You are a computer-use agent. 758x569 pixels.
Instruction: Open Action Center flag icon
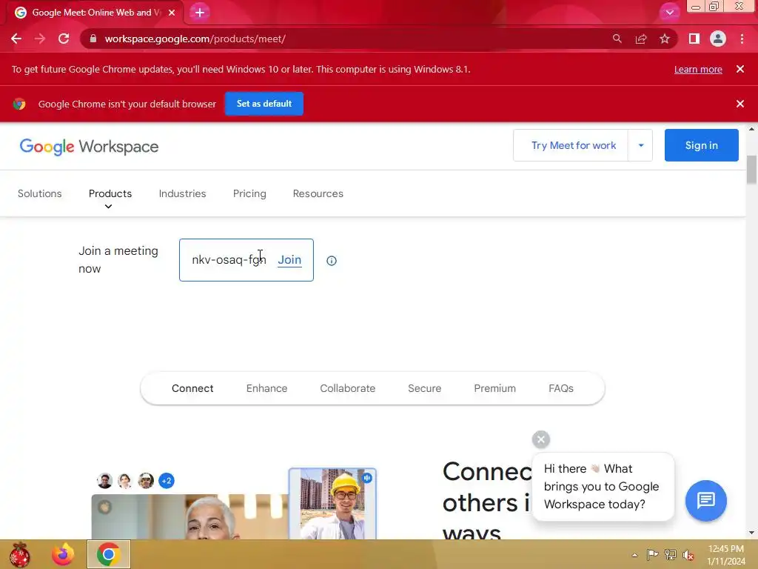point(652,554)
